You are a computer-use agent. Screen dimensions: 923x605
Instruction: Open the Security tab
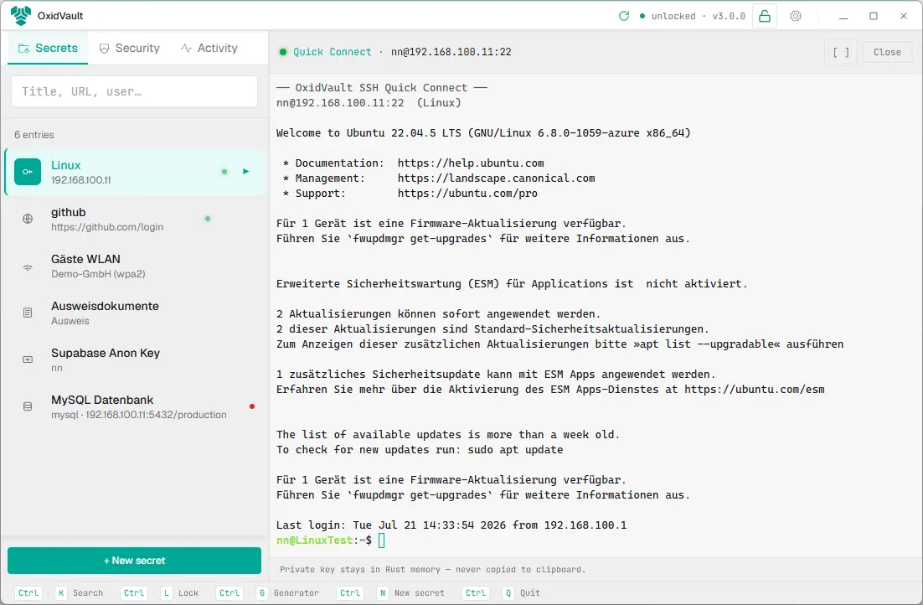[x=130, y=49]
